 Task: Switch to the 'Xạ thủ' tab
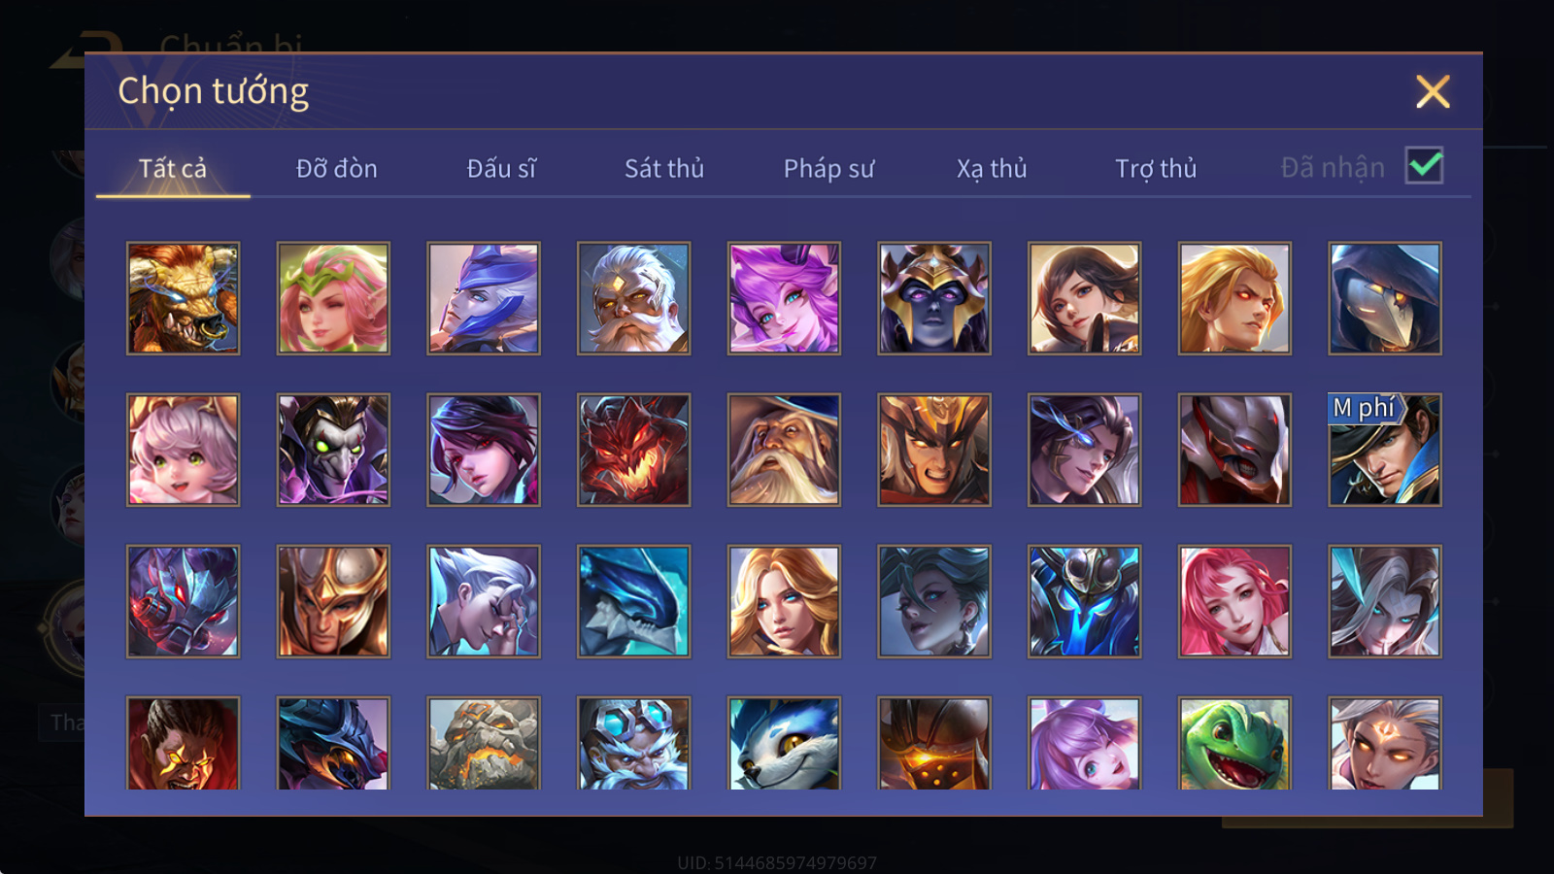click(x=992, y=168)
